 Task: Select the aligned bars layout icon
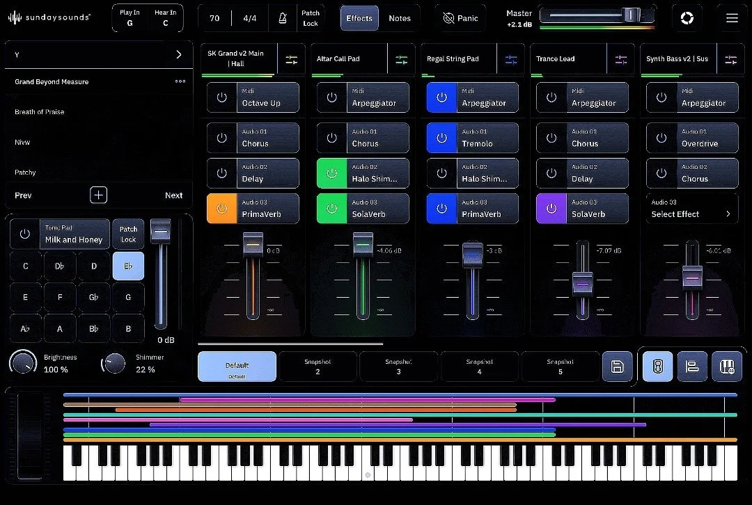[x=692, y=367]
